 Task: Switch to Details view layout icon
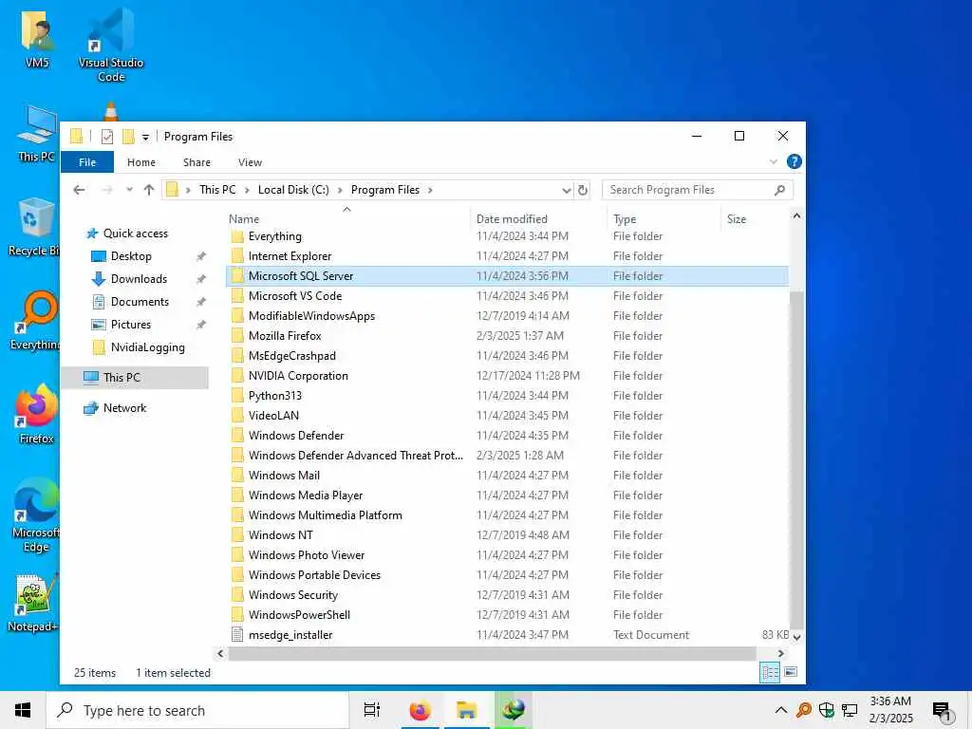click(770, 672)
